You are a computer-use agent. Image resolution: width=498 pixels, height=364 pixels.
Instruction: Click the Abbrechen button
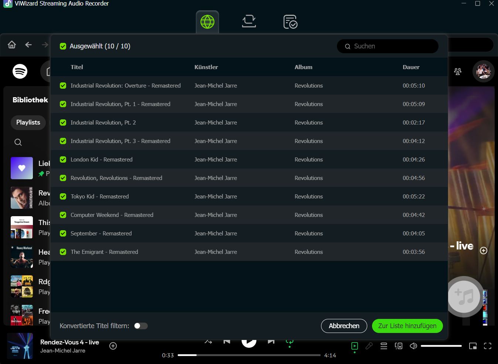(344, 326)
